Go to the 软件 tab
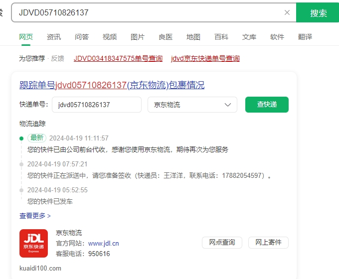The width and height of the screenshot is (339, 279). [277, 37]
